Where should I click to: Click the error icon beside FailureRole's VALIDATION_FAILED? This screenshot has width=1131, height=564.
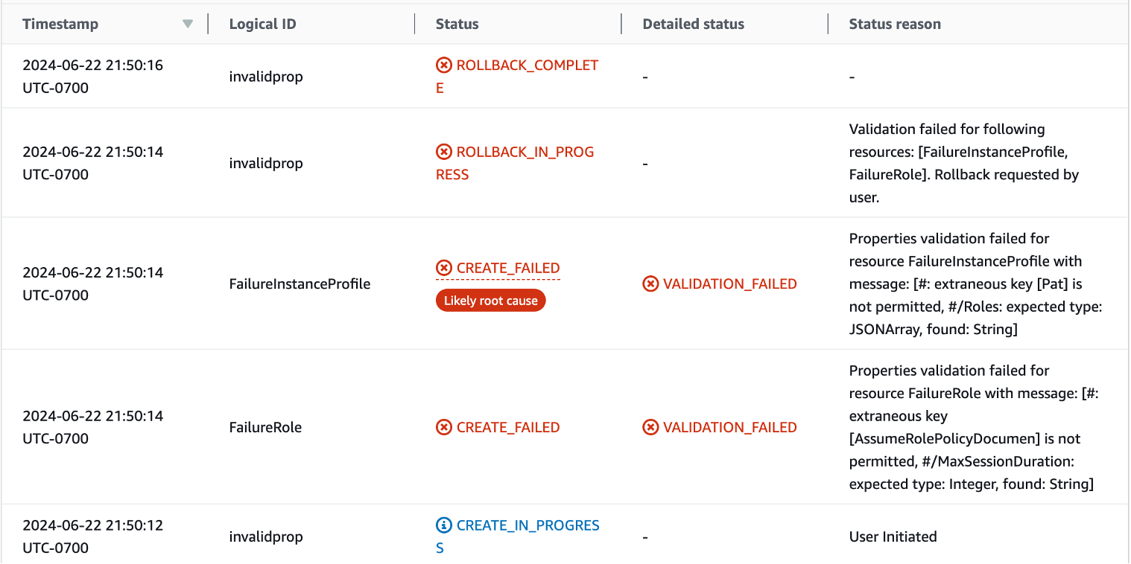650,427
